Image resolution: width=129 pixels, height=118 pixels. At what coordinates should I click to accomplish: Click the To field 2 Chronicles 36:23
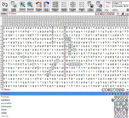[120, 6]
